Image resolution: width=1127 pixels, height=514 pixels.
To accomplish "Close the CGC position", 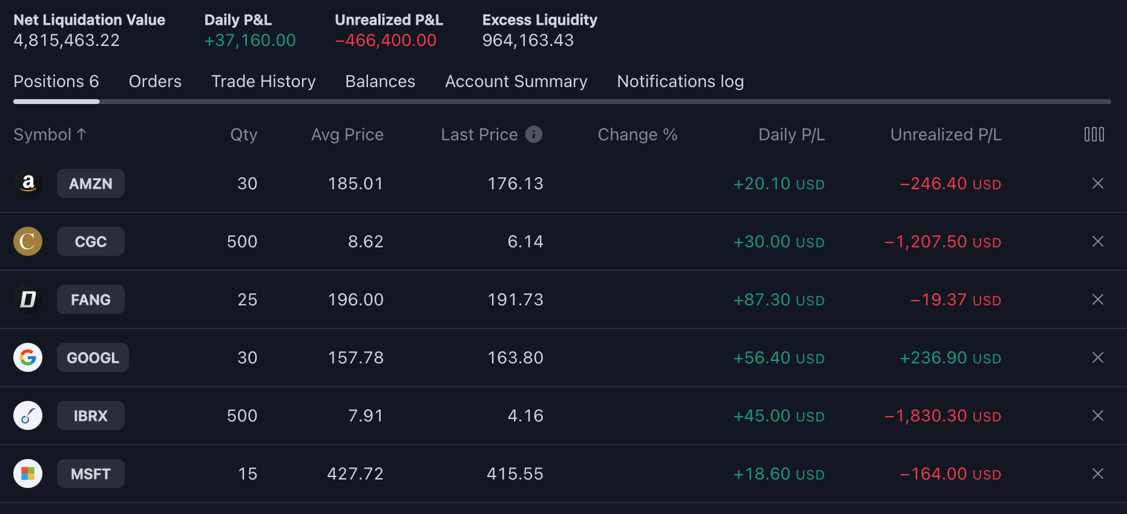I will [x=1097, y=241].
